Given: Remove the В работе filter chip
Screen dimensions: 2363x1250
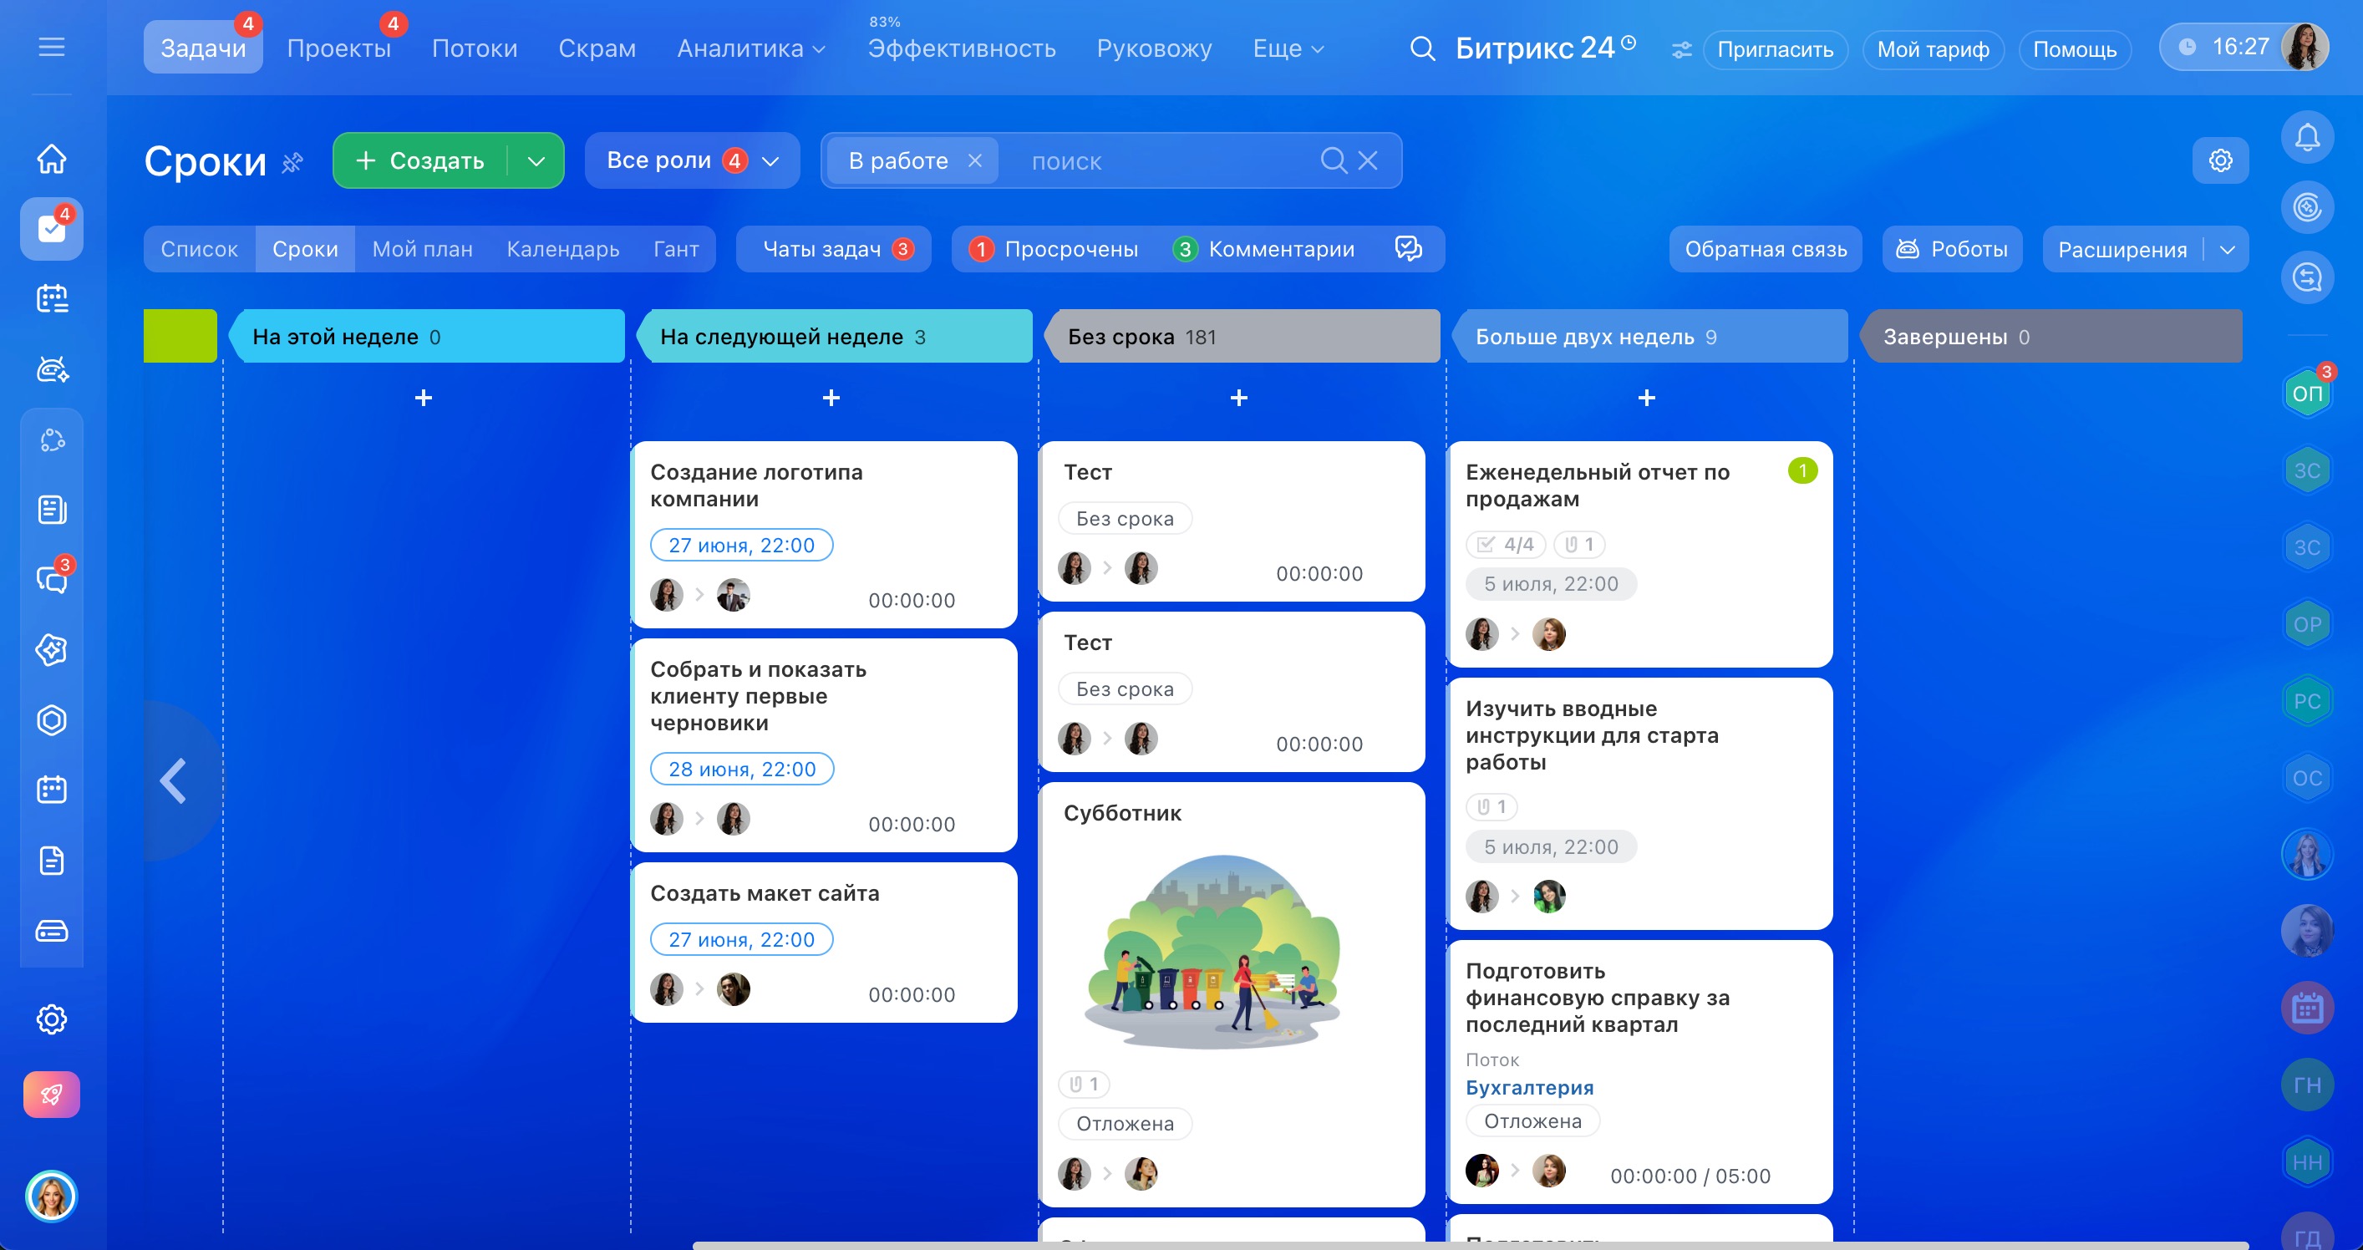Looking at the screenshot, I should pyautogui.click(x=975, y=160).
